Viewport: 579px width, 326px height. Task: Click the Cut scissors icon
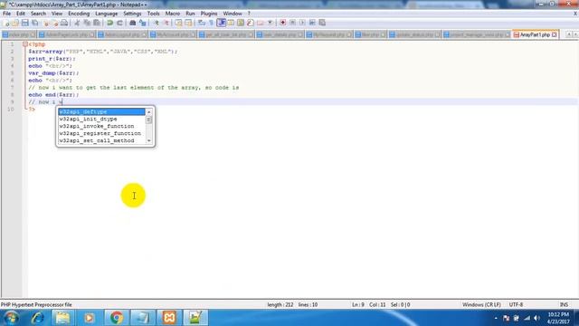click(77, 23)
